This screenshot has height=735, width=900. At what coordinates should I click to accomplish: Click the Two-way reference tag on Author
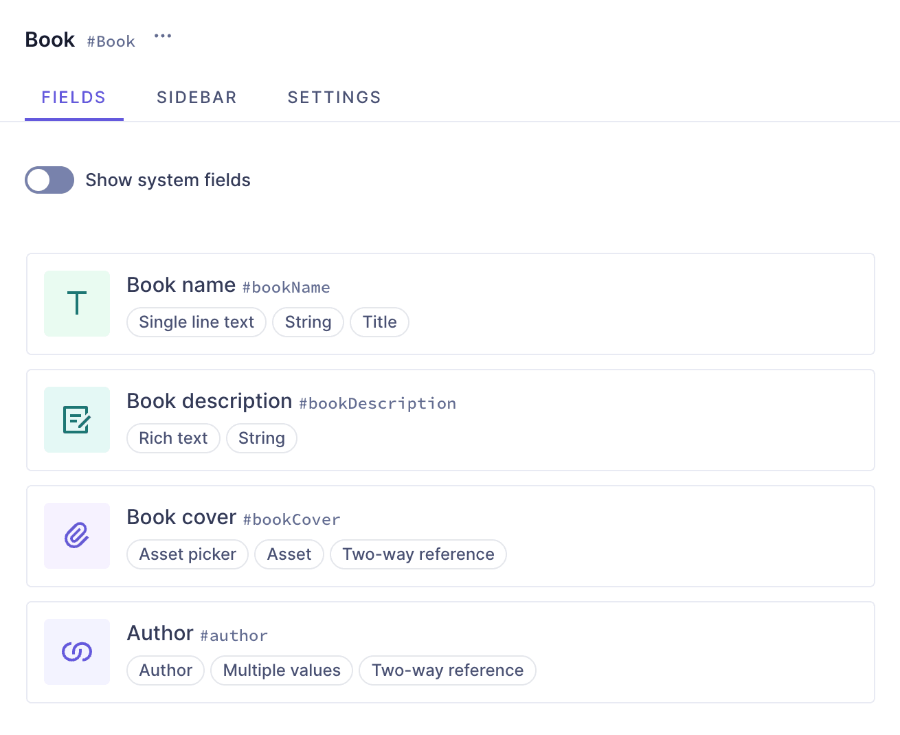pos(447,670)
